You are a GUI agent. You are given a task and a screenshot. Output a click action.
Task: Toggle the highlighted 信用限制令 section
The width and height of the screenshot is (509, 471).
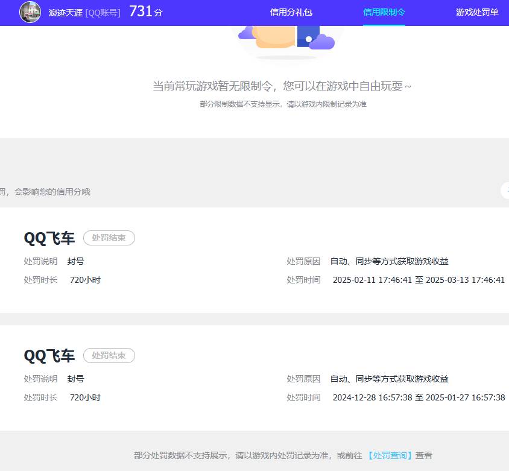tap(384, 12)
